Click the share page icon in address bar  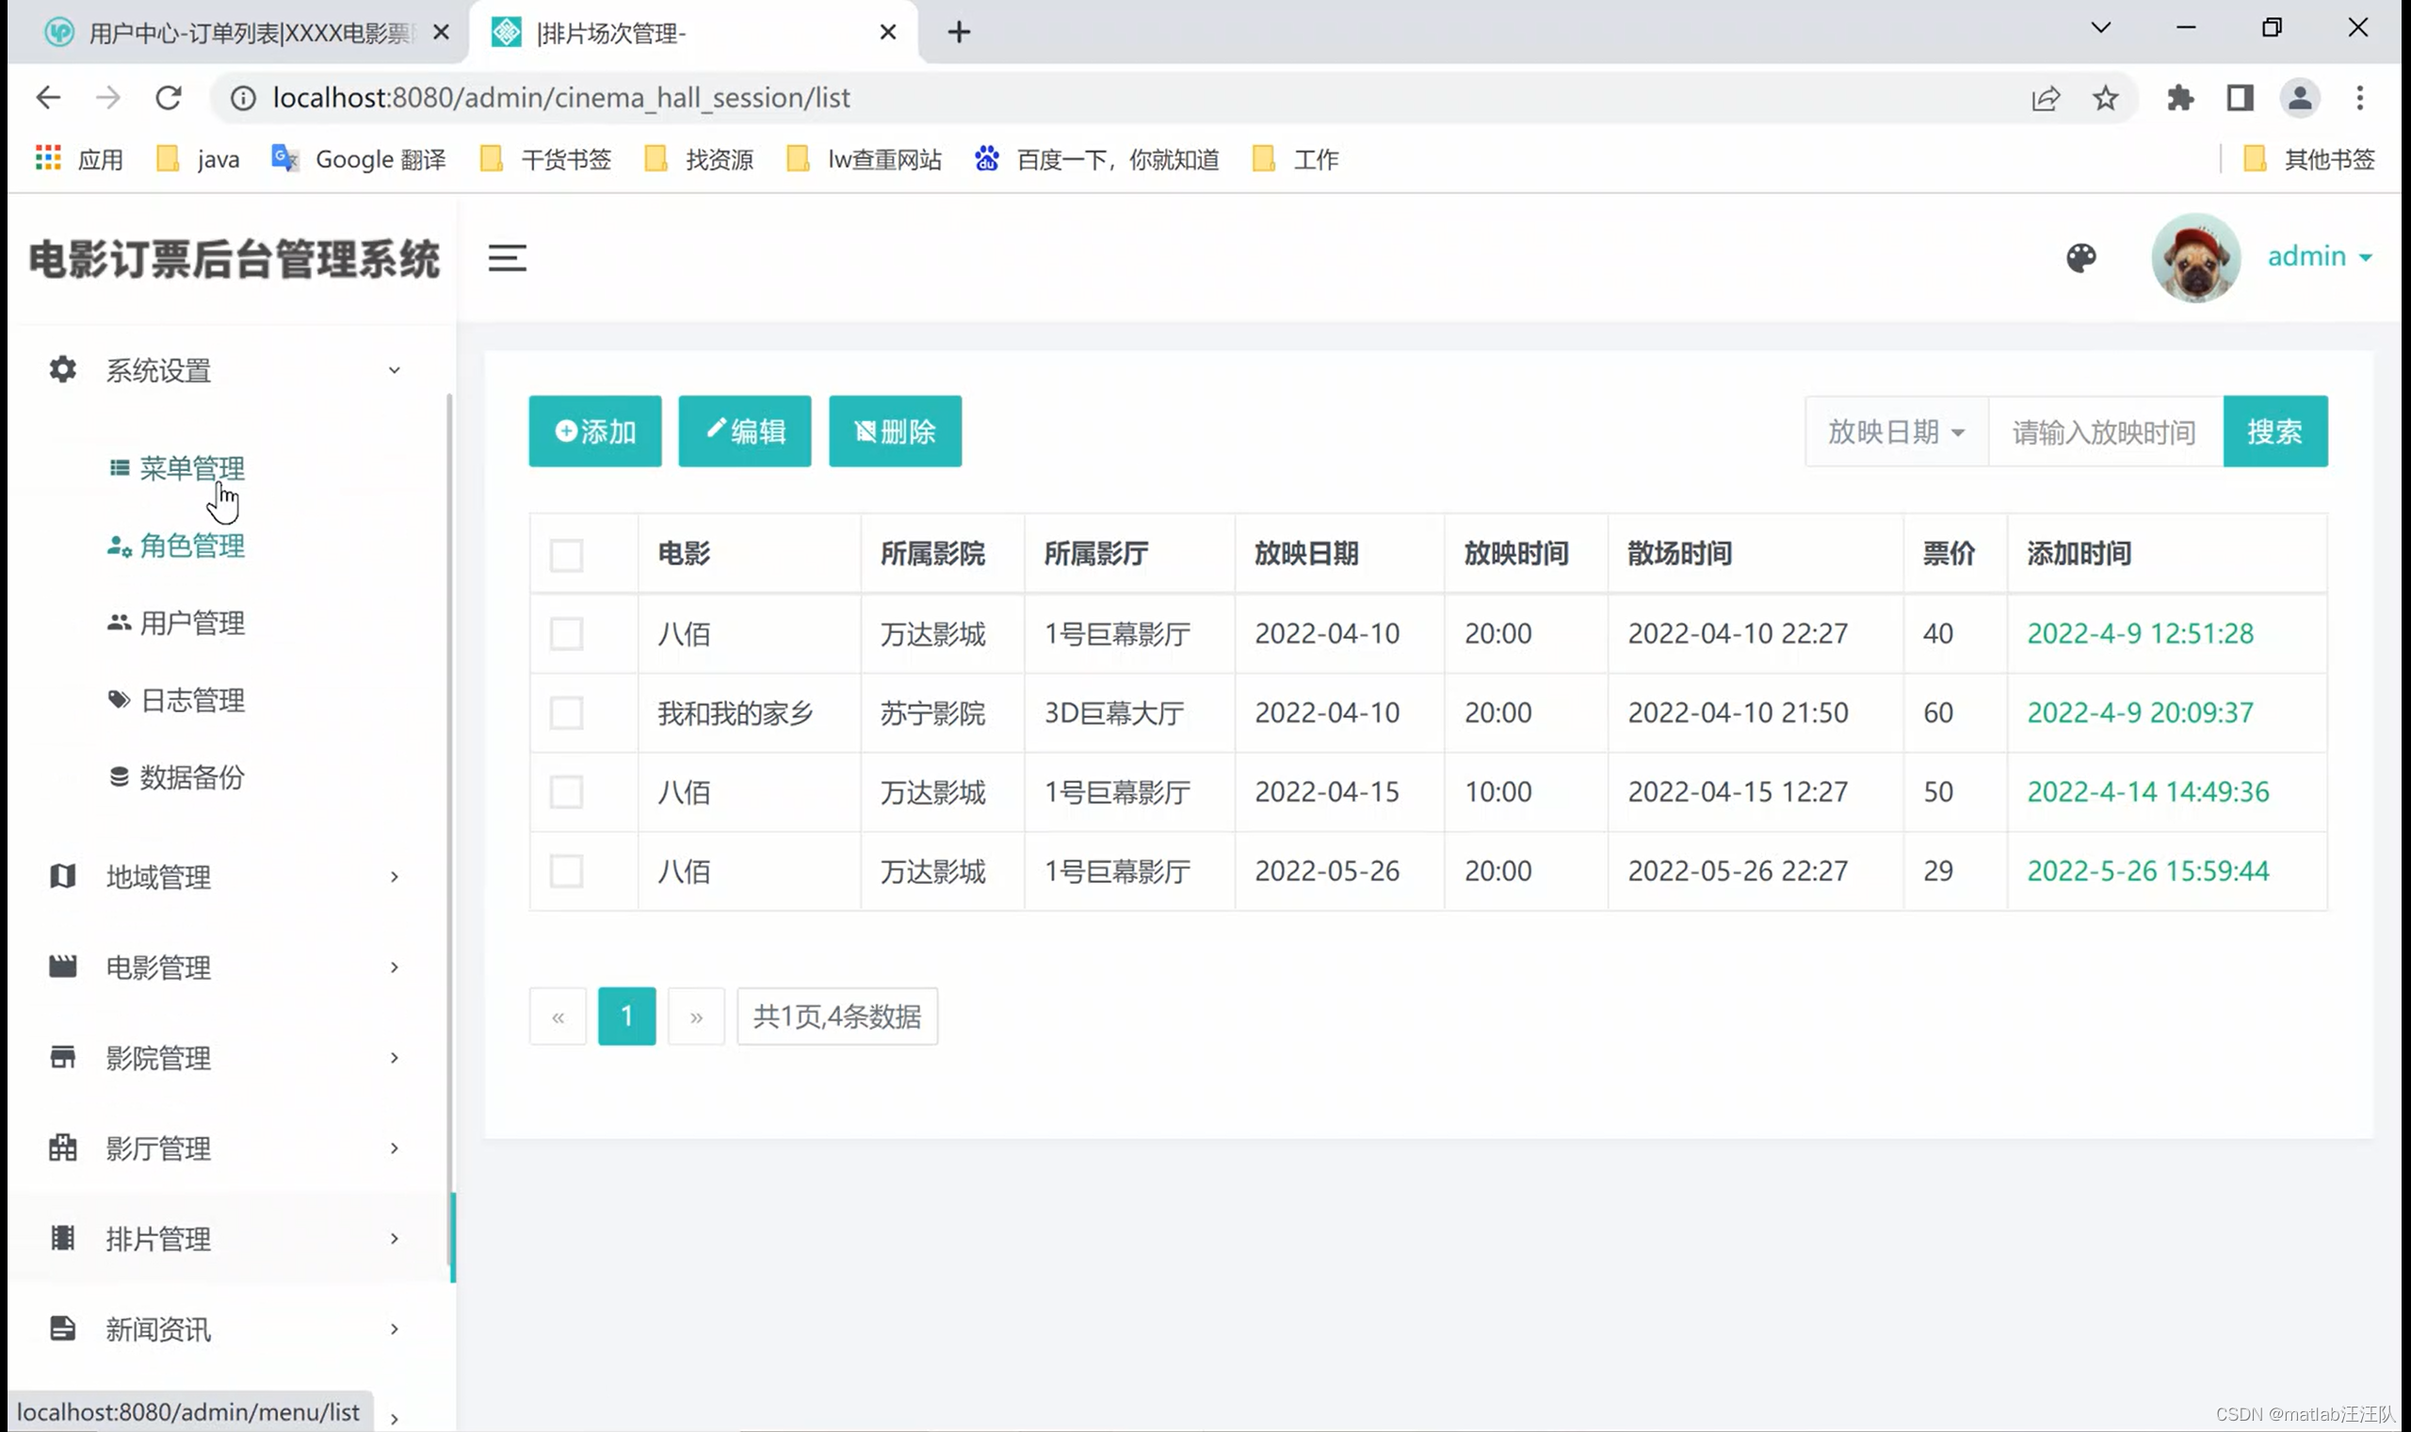click(x=2045, y=97)
